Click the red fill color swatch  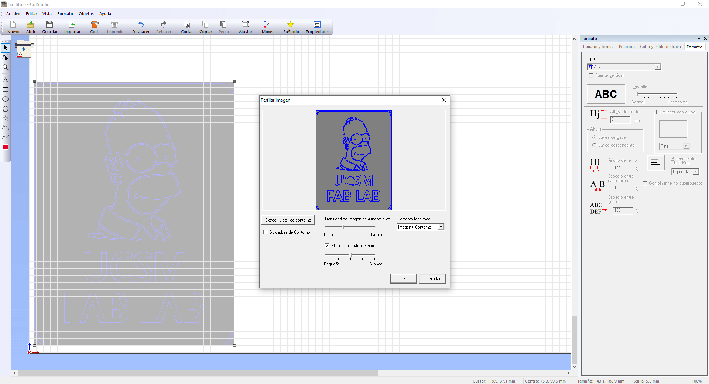6,147
